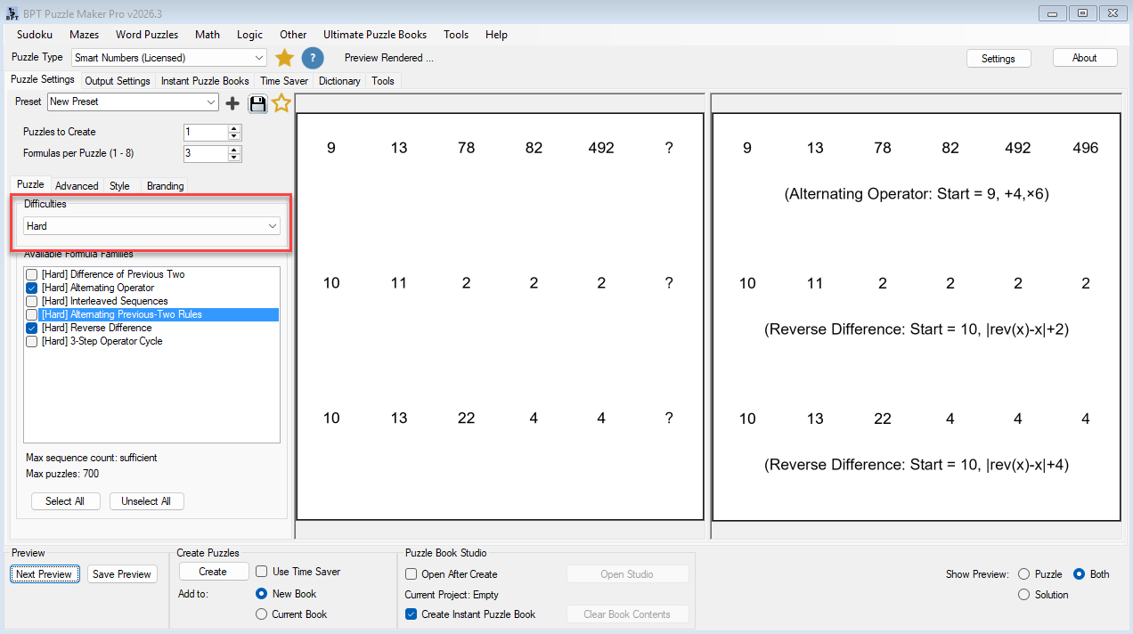This screenshot has height=634, width=1133.
Task: Open the Tools menu
Action: [x=456, y=35]
